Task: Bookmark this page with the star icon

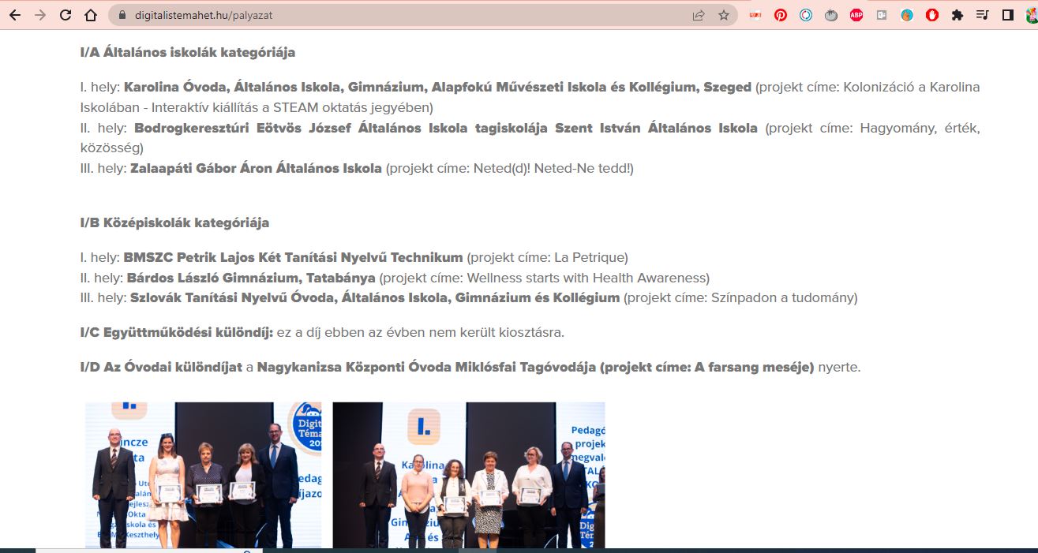Action: (724, 15)
